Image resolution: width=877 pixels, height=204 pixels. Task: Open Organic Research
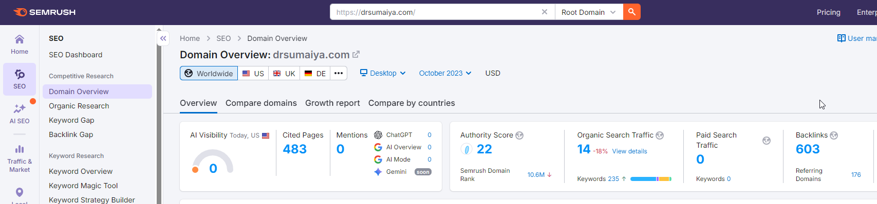point(79,106)
